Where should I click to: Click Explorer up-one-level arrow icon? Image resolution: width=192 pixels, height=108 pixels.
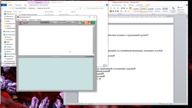[x=10, y=8]
